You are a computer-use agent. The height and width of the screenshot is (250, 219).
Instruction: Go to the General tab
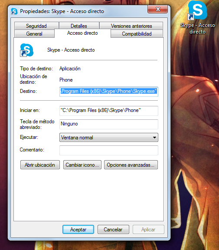34,34
